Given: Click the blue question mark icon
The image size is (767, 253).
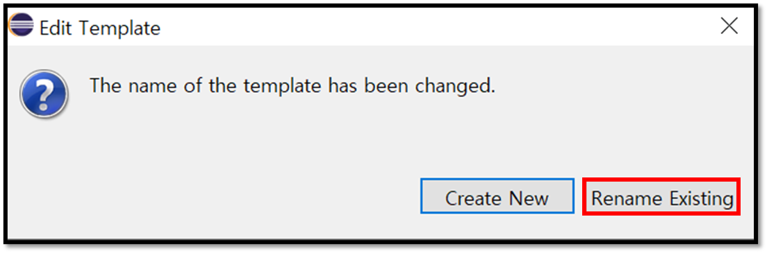Looking at the screenshot, I should point(44,94).
